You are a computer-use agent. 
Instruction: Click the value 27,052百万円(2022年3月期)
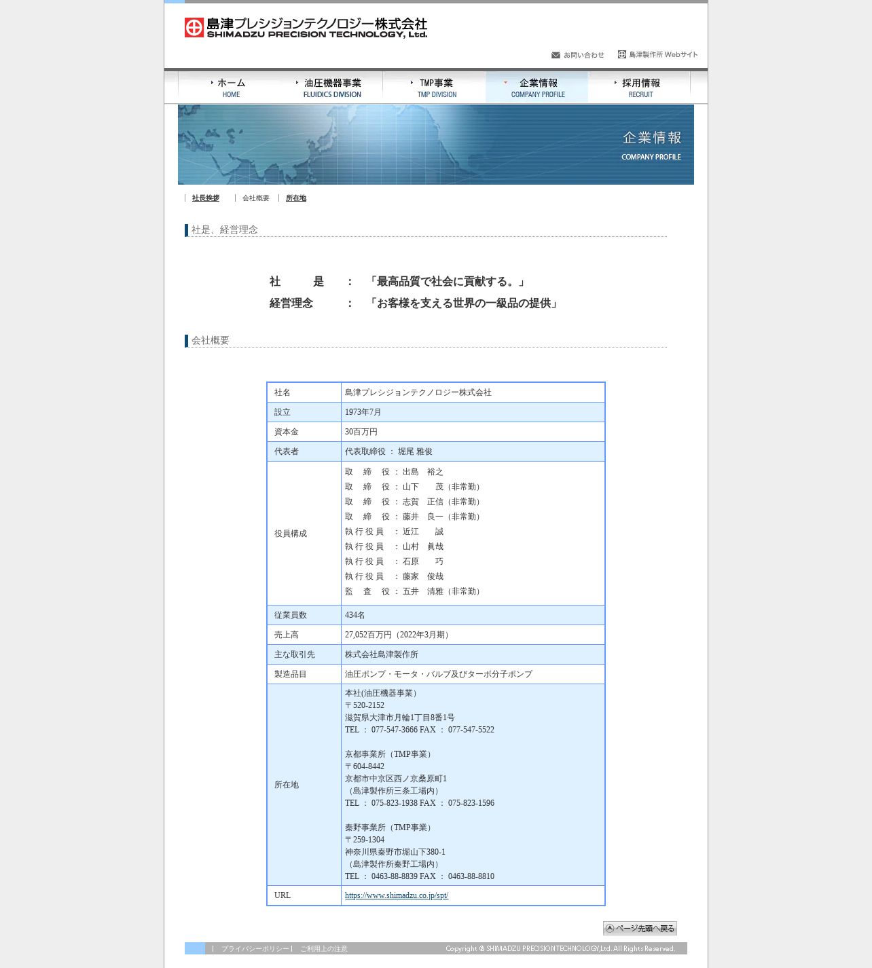399,635
